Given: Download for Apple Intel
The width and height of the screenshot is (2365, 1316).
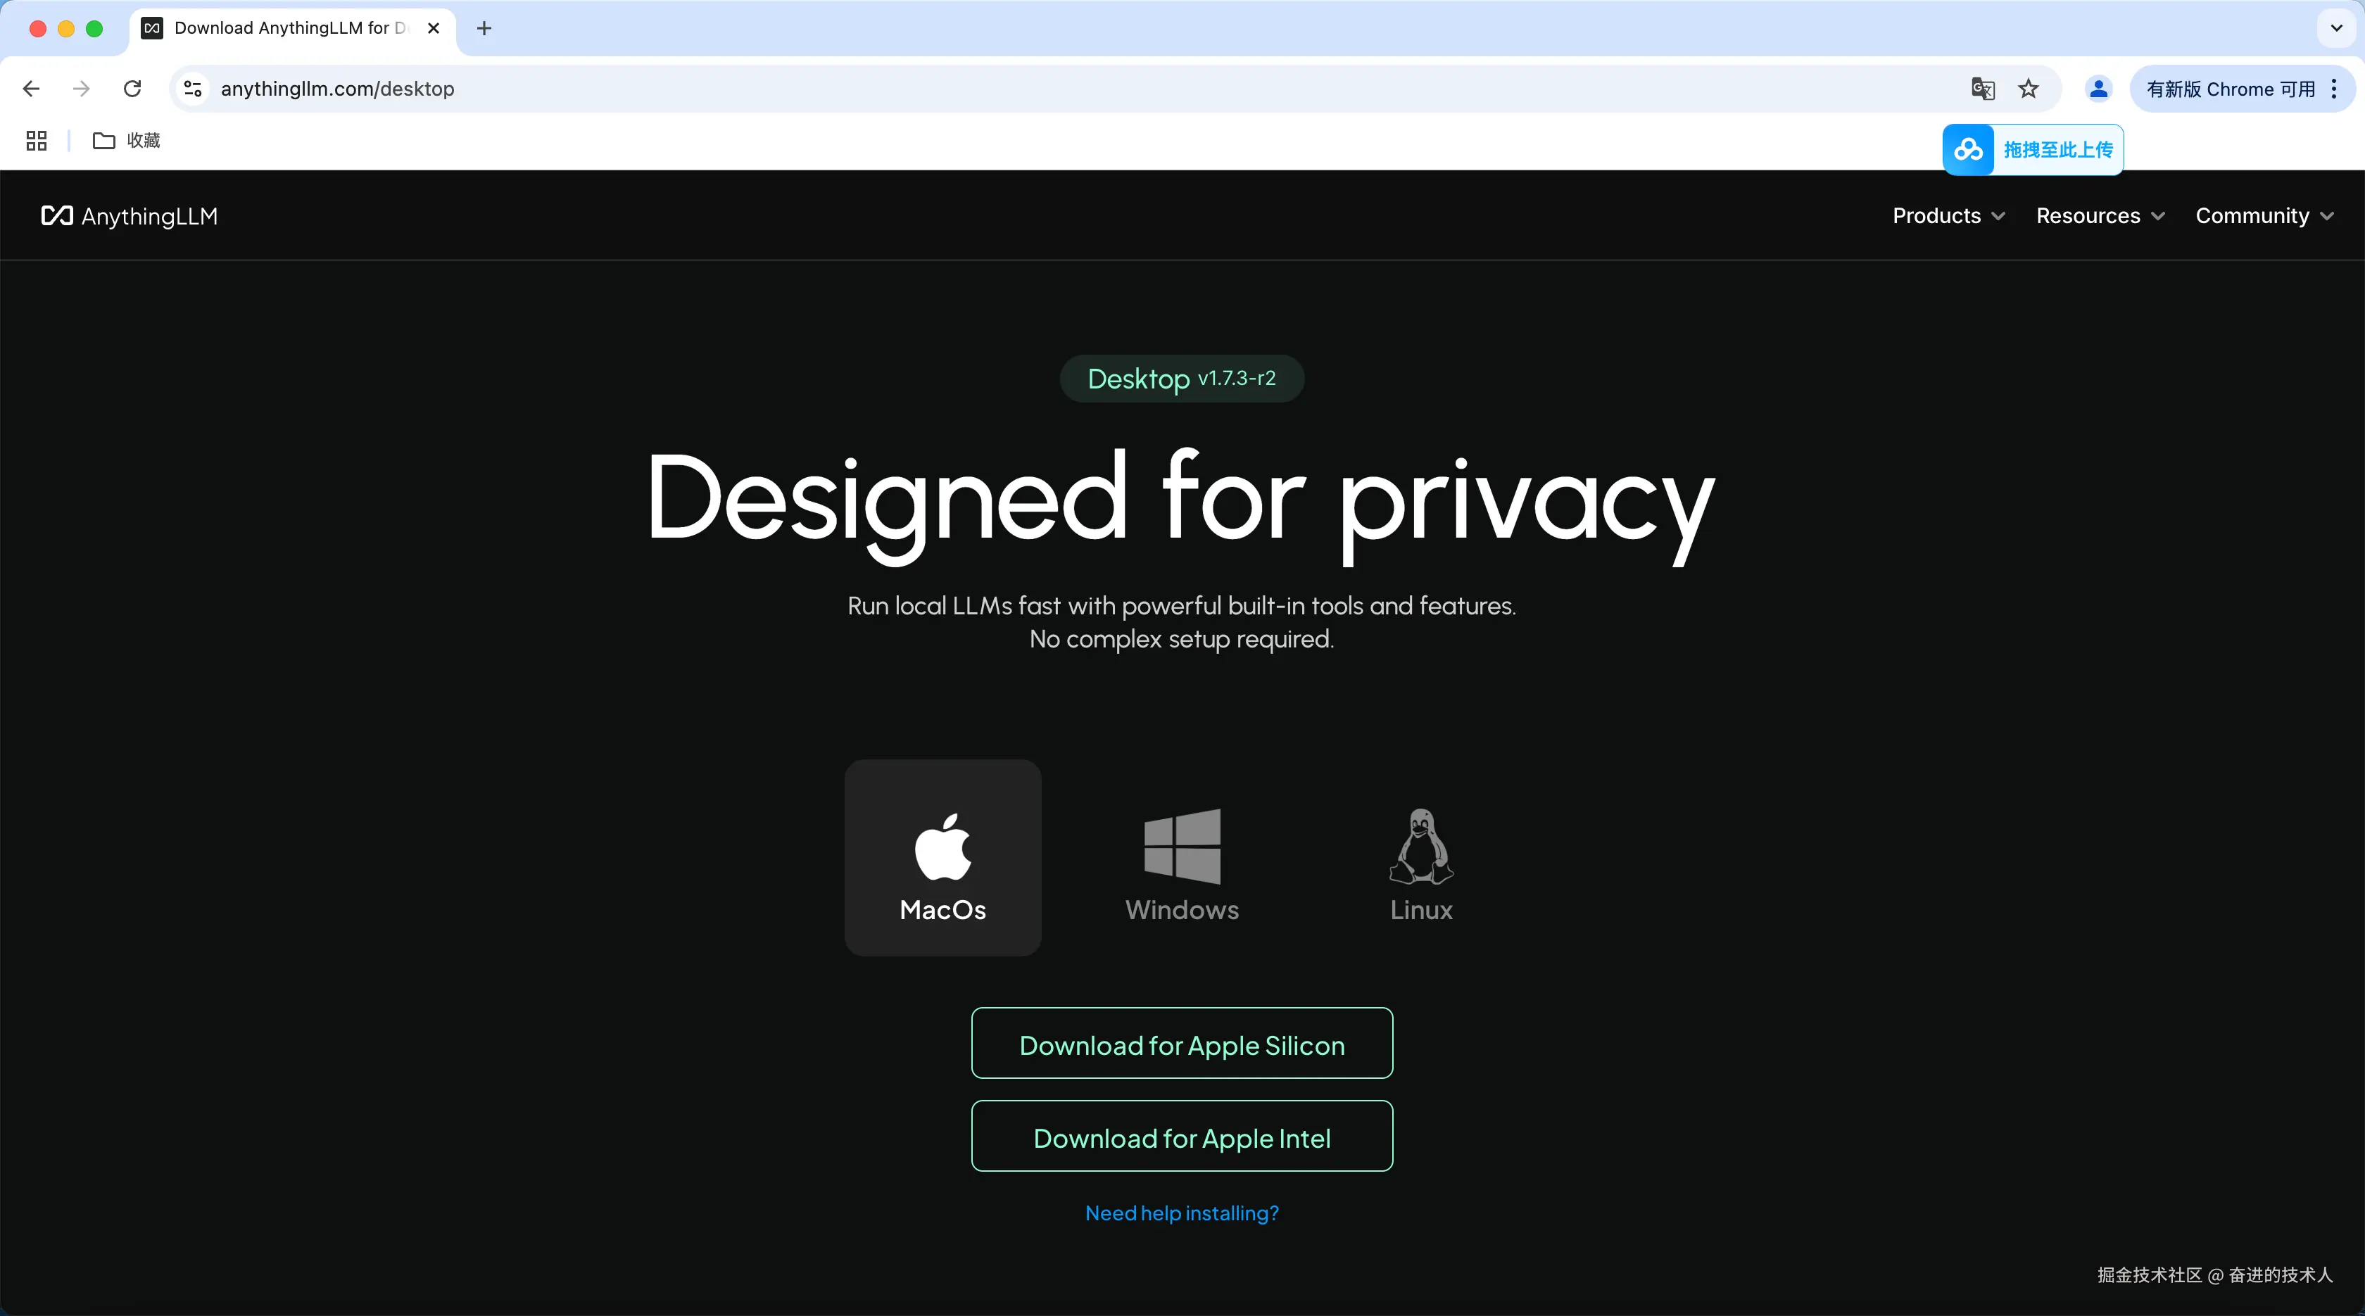Looking at the screenshot, I should click(1182, 1136).
